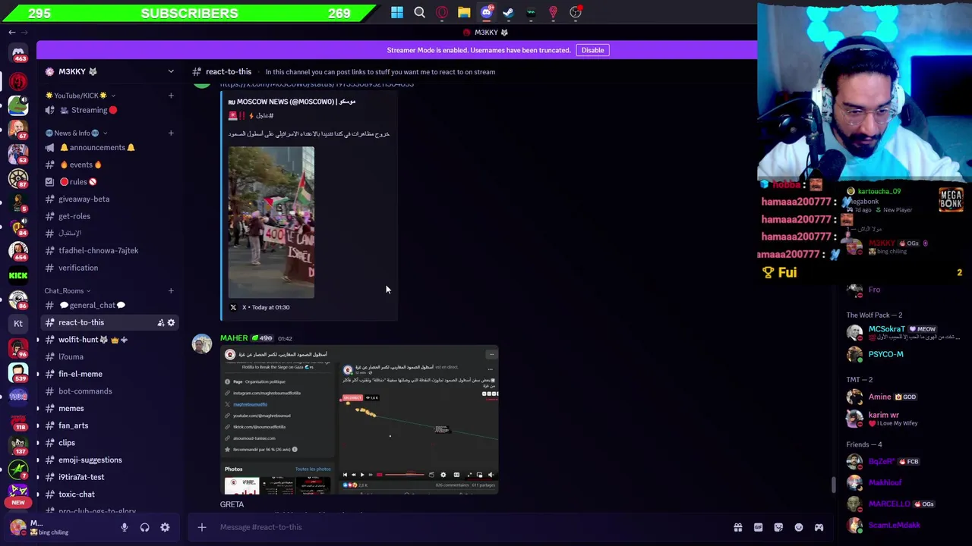Viewport: 972px width, 546px height.
Task: Open the server icon with badge 118
Action: (x=18, y=420)
